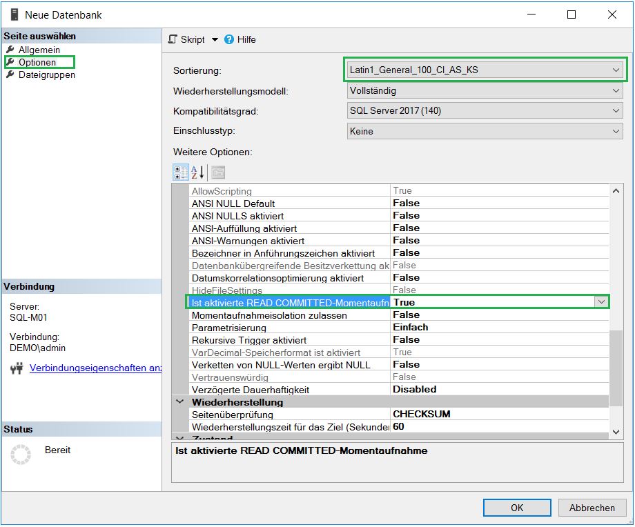Open Hilfe via the blue question mark icon

(229, 39)
